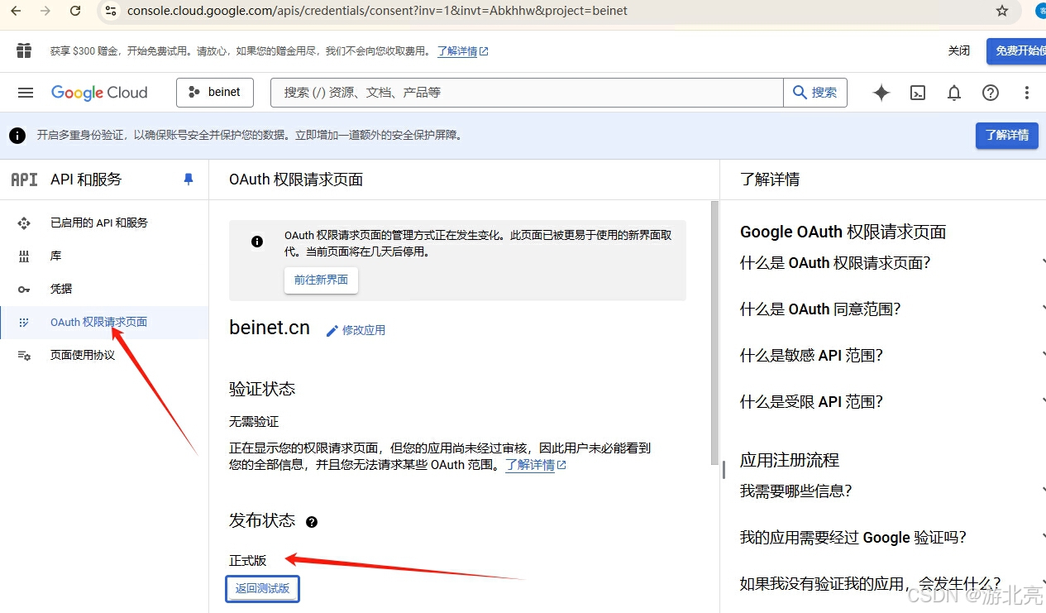Click the address bar URL
This screenshot has width=1046, height=613.
[377, 11]
